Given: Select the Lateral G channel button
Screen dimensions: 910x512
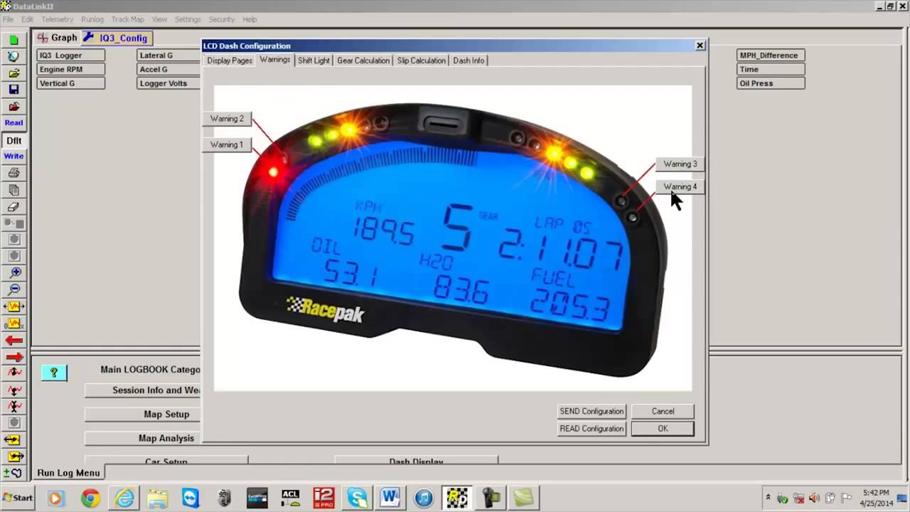Looking at the screenshot, I should pos(169,55).
